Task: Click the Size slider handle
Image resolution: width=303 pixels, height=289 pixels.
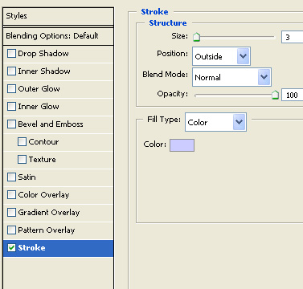Action: click(197, 37)
